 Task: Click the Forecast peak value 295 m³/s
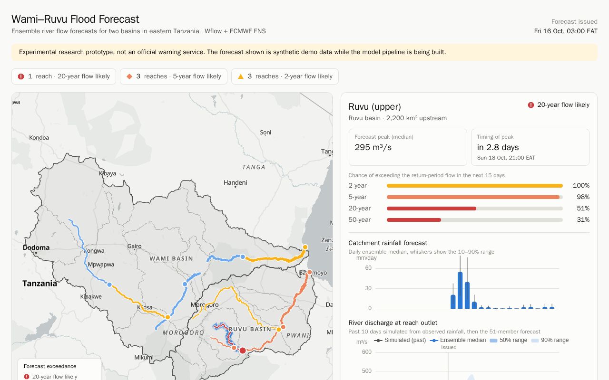373,147
